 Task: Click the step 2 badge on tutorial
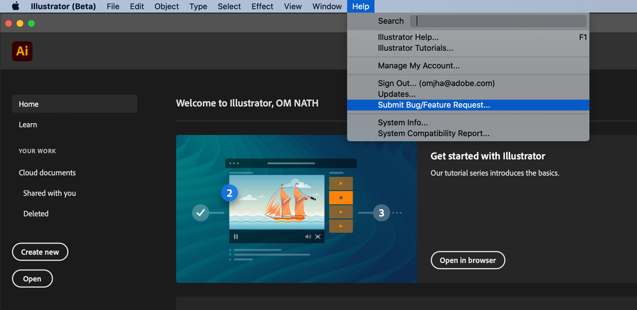(230, 193)
